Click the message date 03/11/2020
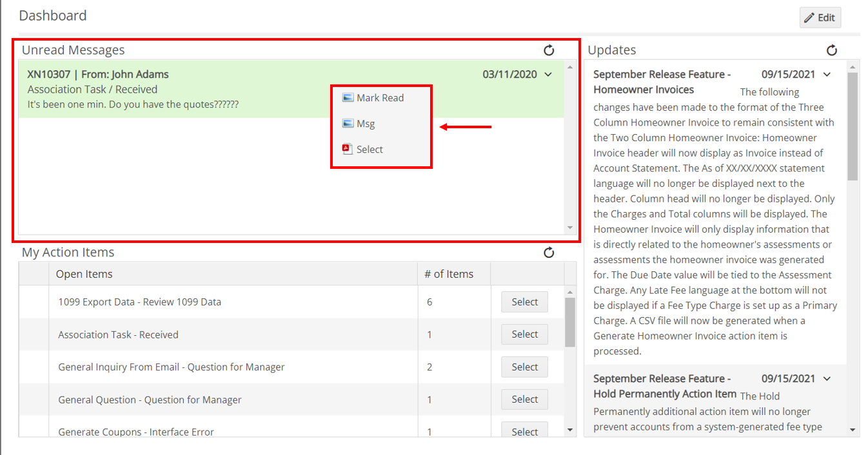The height and width of the screenshot is (455, 868). [509, 75]
